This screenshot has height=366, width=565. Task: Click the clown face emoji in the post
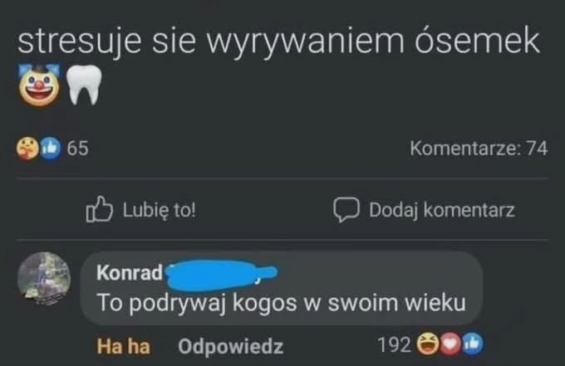click(39, 85)
